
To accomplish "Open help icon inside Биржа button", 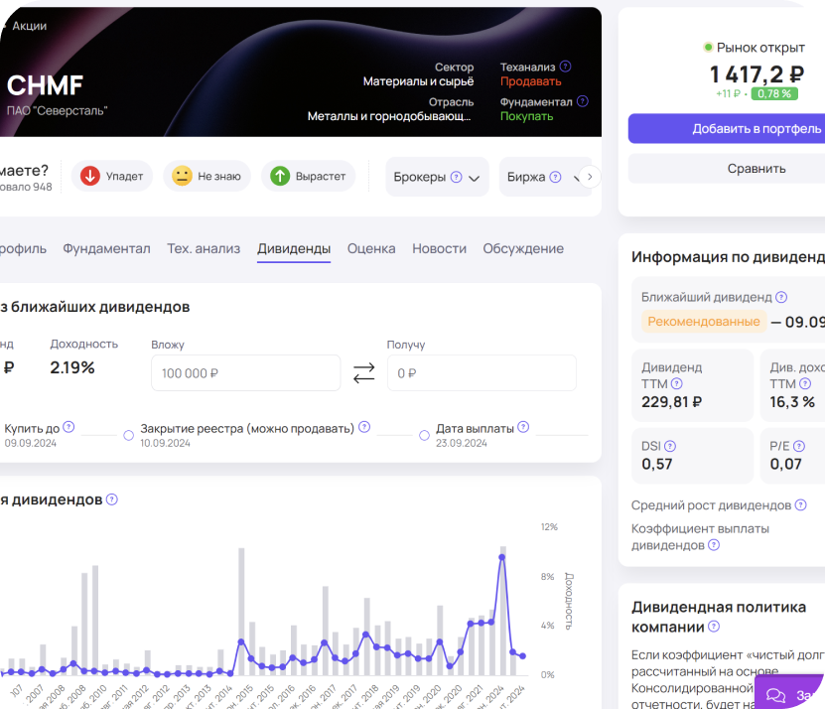I will click(x=555, y=177).
